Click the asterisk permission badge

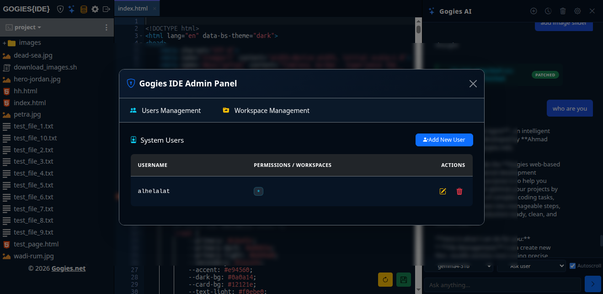coord(258,191)
